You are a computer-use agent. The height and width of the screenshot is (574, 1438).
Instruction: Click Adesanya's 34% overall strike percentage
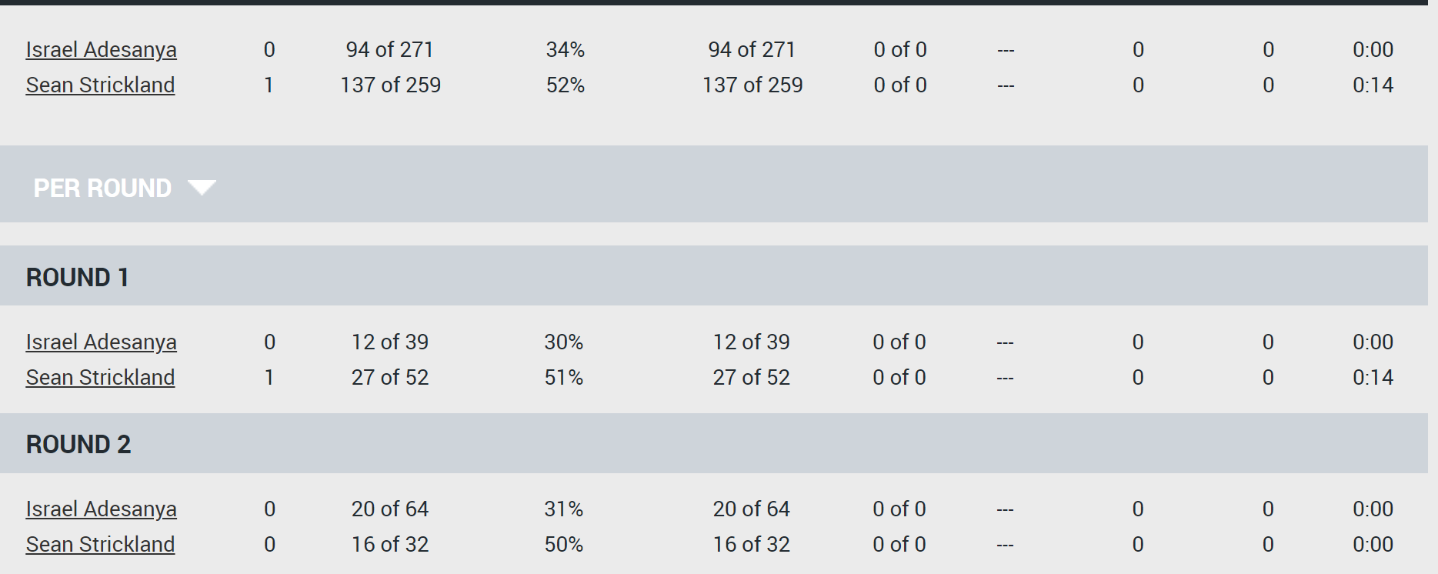[x=566, y=50]
